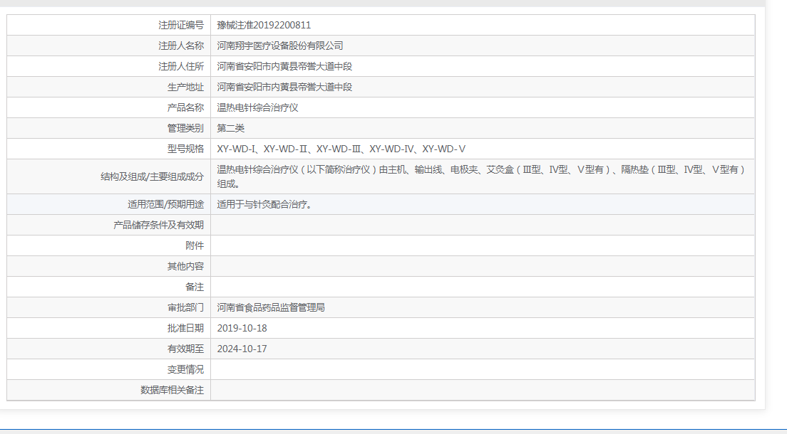Click the 注册人住所 label

[x=181, y=66]
